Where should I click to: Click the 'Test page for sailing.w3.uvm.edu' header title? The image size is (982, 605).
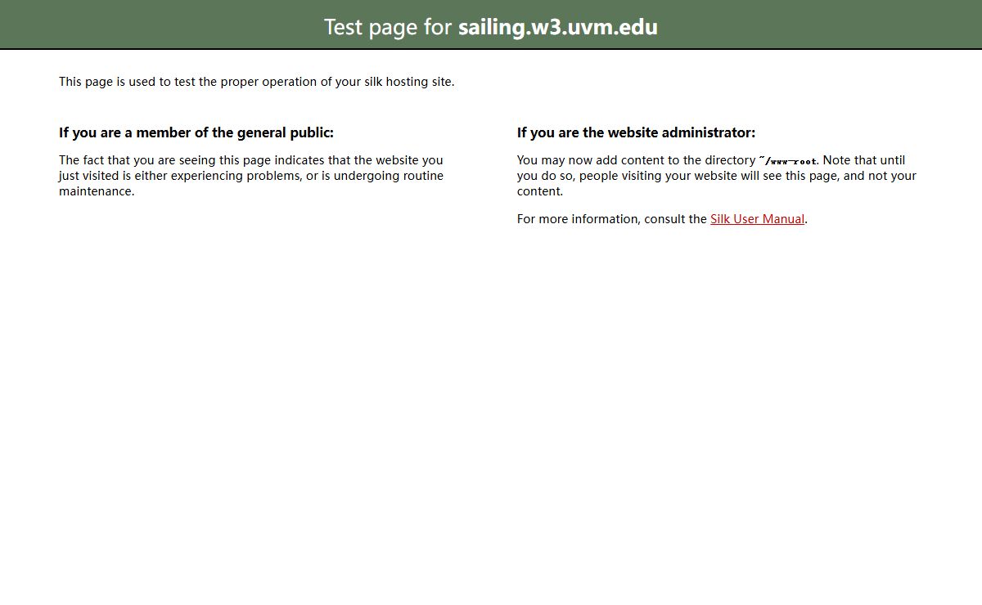coord(491,27)
